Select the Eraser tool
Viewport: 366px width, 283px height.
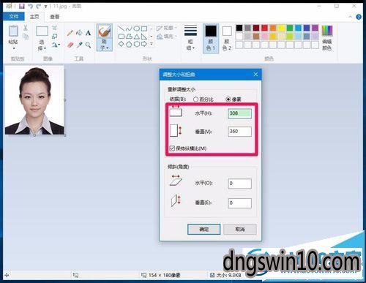click(x=70, y=45)
